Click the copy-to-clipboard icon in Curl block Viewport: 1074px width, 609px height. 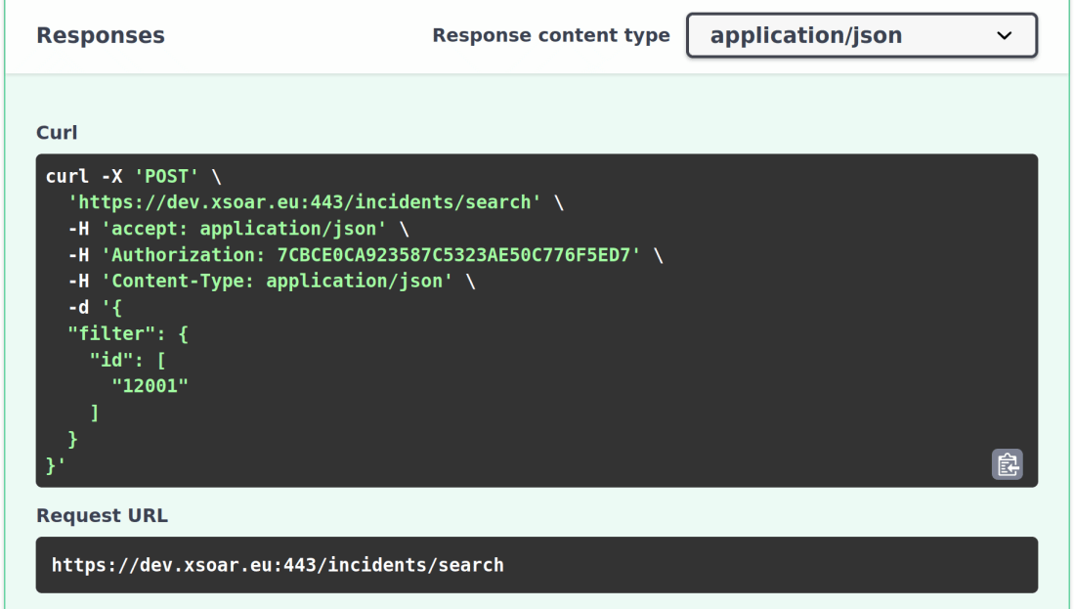coord(1010,465)
